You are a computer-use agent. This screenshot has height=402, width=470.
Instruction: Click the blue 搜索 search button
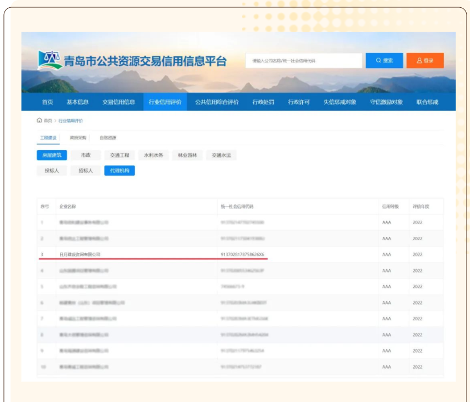pyautogui.click(x=384, y=61)
